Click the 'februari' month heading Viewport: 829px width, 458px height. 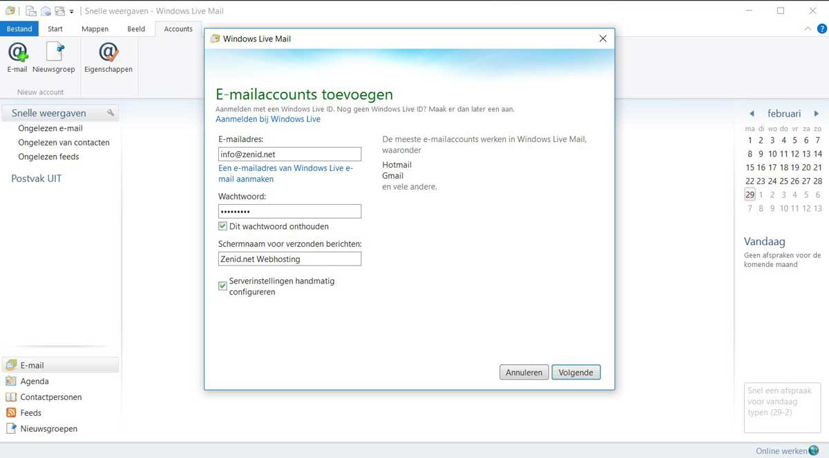(x=784, y=114)
